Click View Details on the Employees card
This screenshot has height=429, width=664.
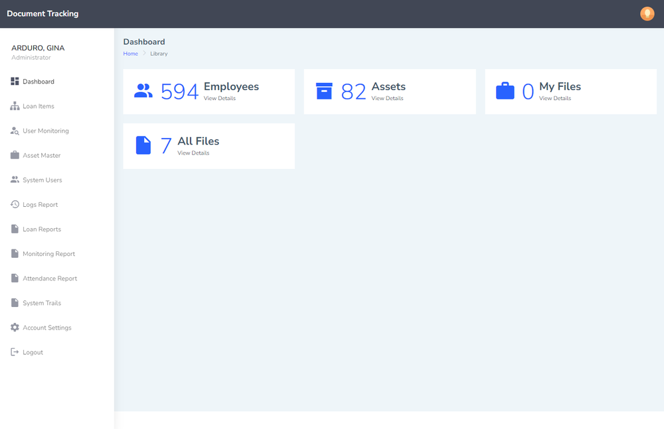pos(220,97)
